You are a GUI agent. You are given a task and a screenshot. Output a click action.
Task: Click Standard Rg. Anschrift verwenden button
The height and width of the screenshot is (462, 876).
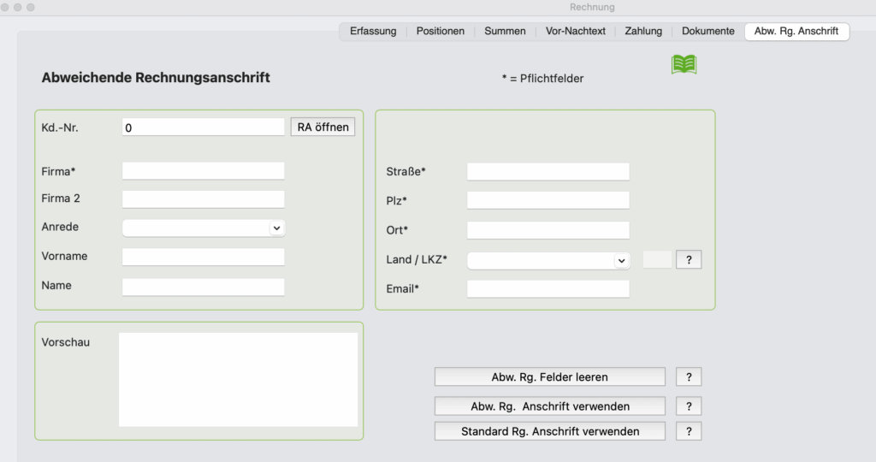[x=550, y=431]
